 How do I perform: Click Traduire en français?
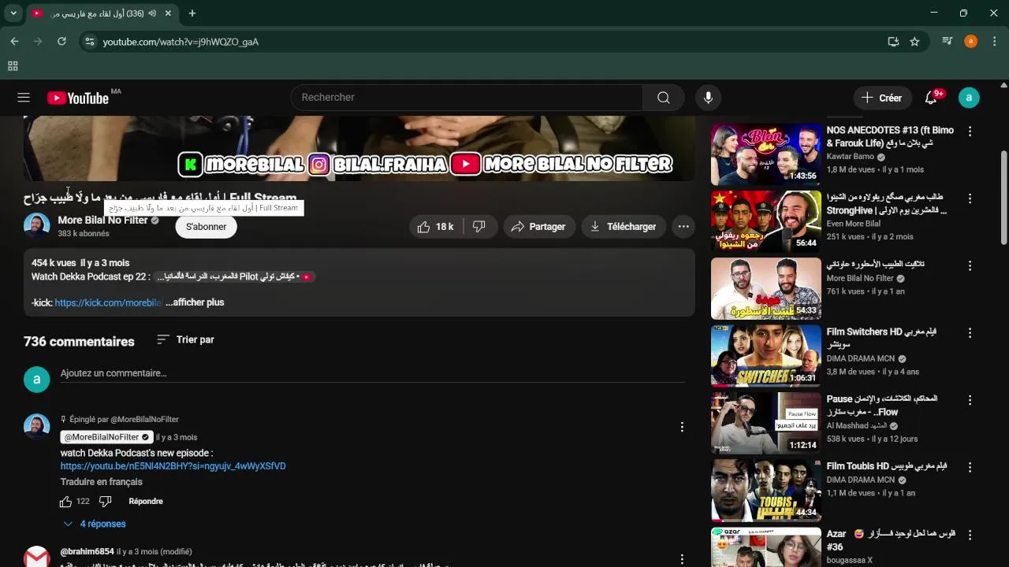pyautogui.click(x=102, y=482)
